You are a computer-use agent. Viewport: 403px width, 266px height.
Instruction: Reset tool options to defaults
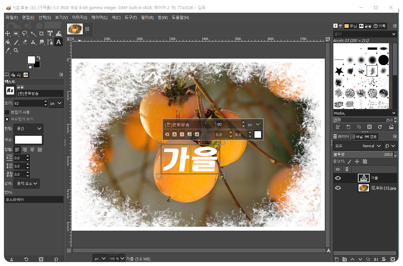coord(56,259)
